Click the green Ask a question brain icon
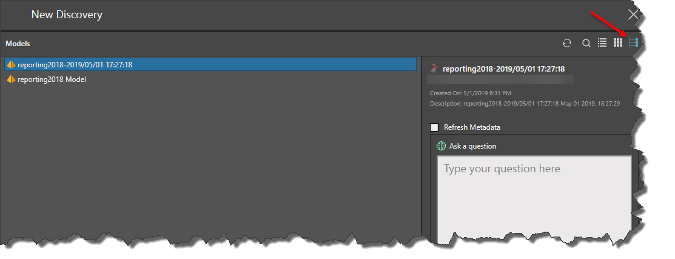This screenshot has width=675, height=259. click(442, 146)
